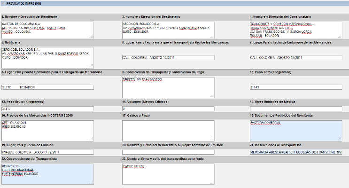Click the Lugar de Embarque de Mercancías field
349x188 pixels.
[x=296, y=58]
